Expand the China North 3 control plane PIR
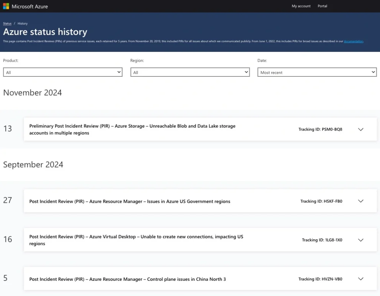Viewport: 380px width, 296px height. tap(360, 279)
